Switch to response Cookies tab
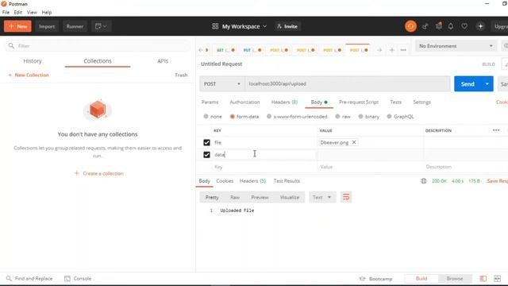The width and height of the screenshot is (508, 286). coord(225,181)
